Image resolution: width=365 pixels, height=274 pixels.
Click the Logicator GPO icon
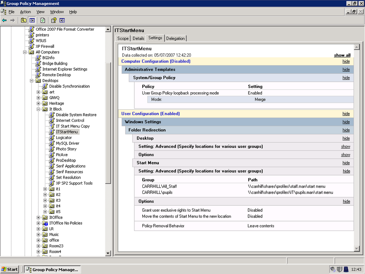tap(52, 138)
